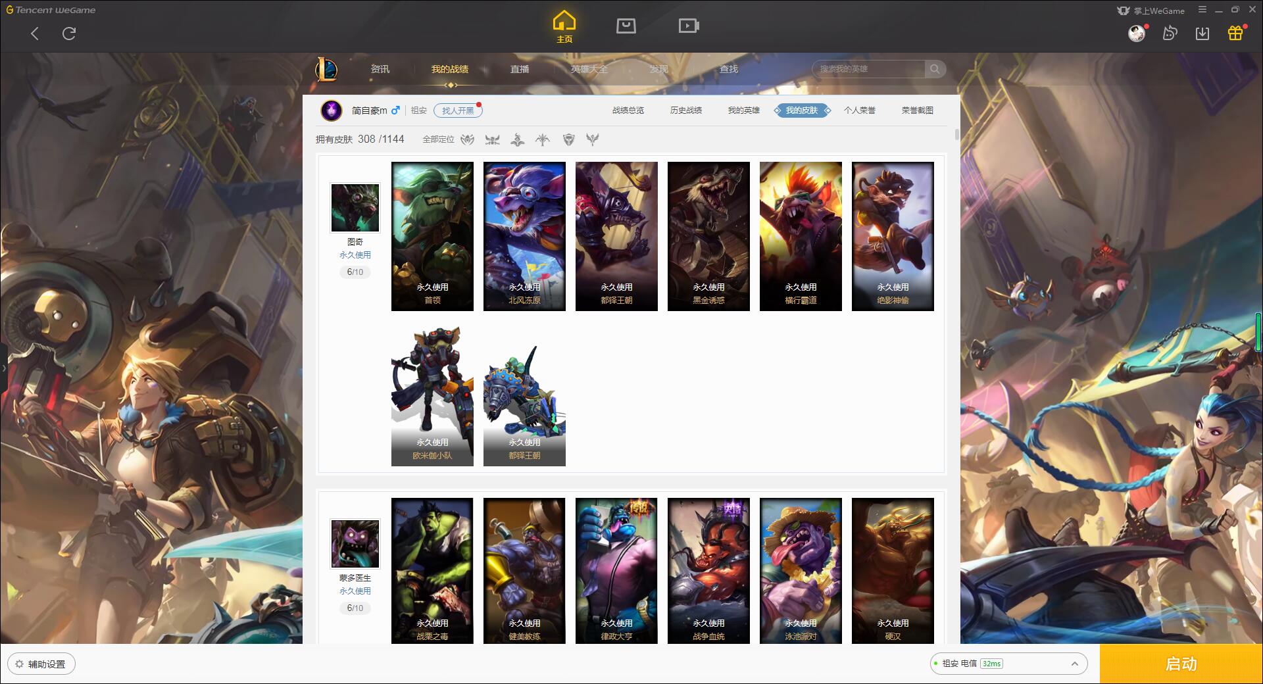Open the 首领 Twitch skin card
The width and height of the screenshot is (1263, 684).
432,236
